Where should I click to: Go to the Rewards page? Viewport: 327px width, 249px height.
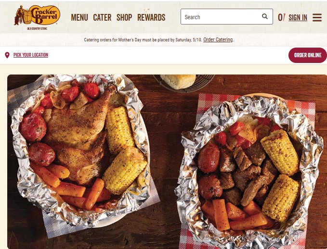[x=151, y=17]
